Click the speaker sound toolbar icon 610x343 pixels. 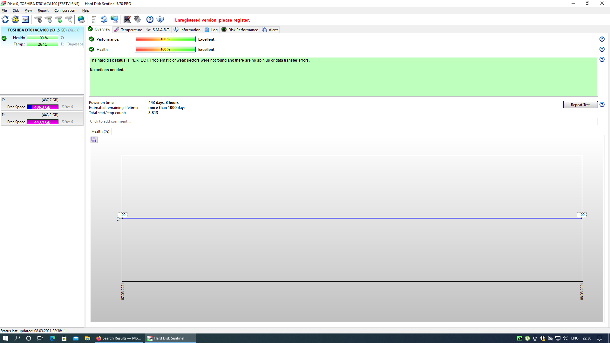coord(137,19)
